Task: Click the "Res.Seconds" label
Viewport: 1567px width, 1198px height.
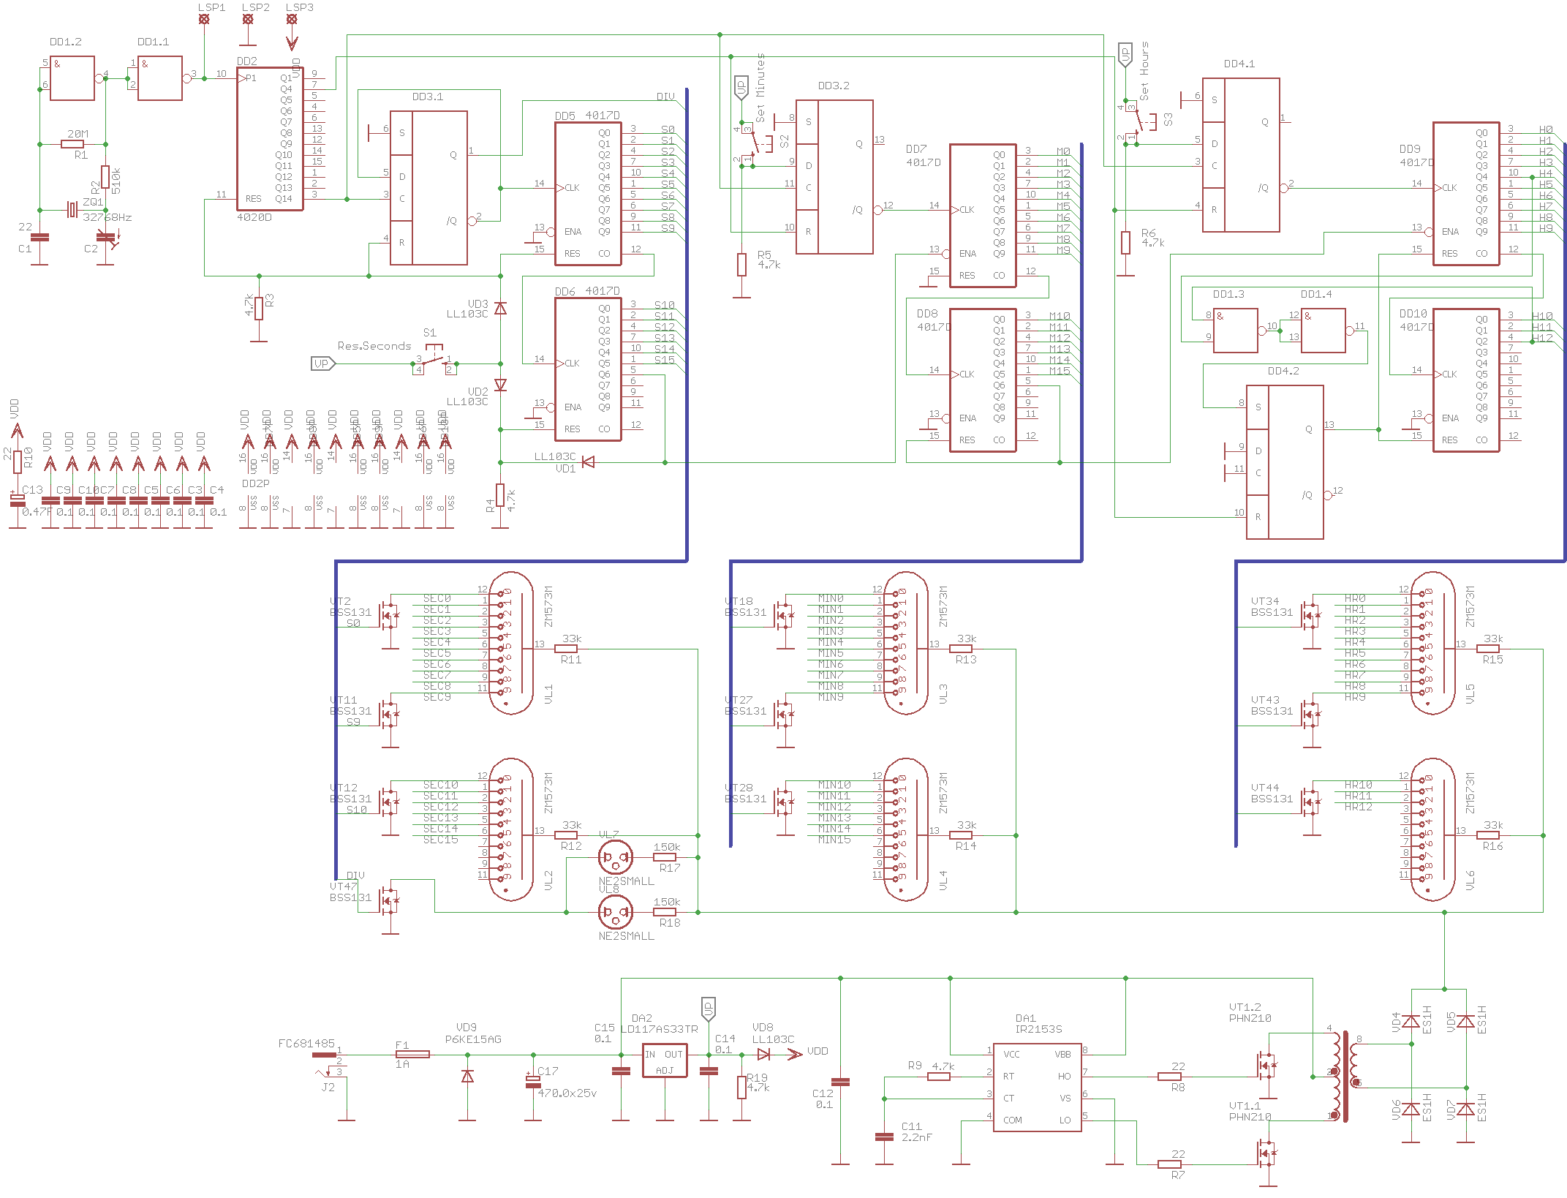Action: tap(374, 346)
